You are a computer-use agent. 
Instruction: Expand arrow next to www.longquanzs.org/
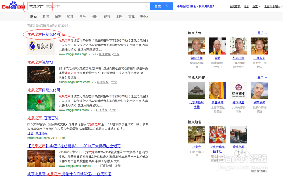[89, 54]
